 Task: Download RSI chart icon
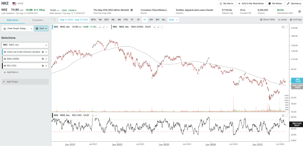pos(283,115)
